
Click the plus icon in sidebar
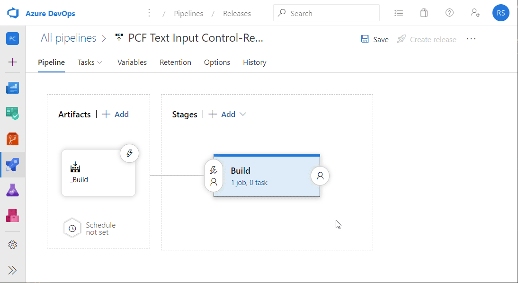tap(13, 62)
